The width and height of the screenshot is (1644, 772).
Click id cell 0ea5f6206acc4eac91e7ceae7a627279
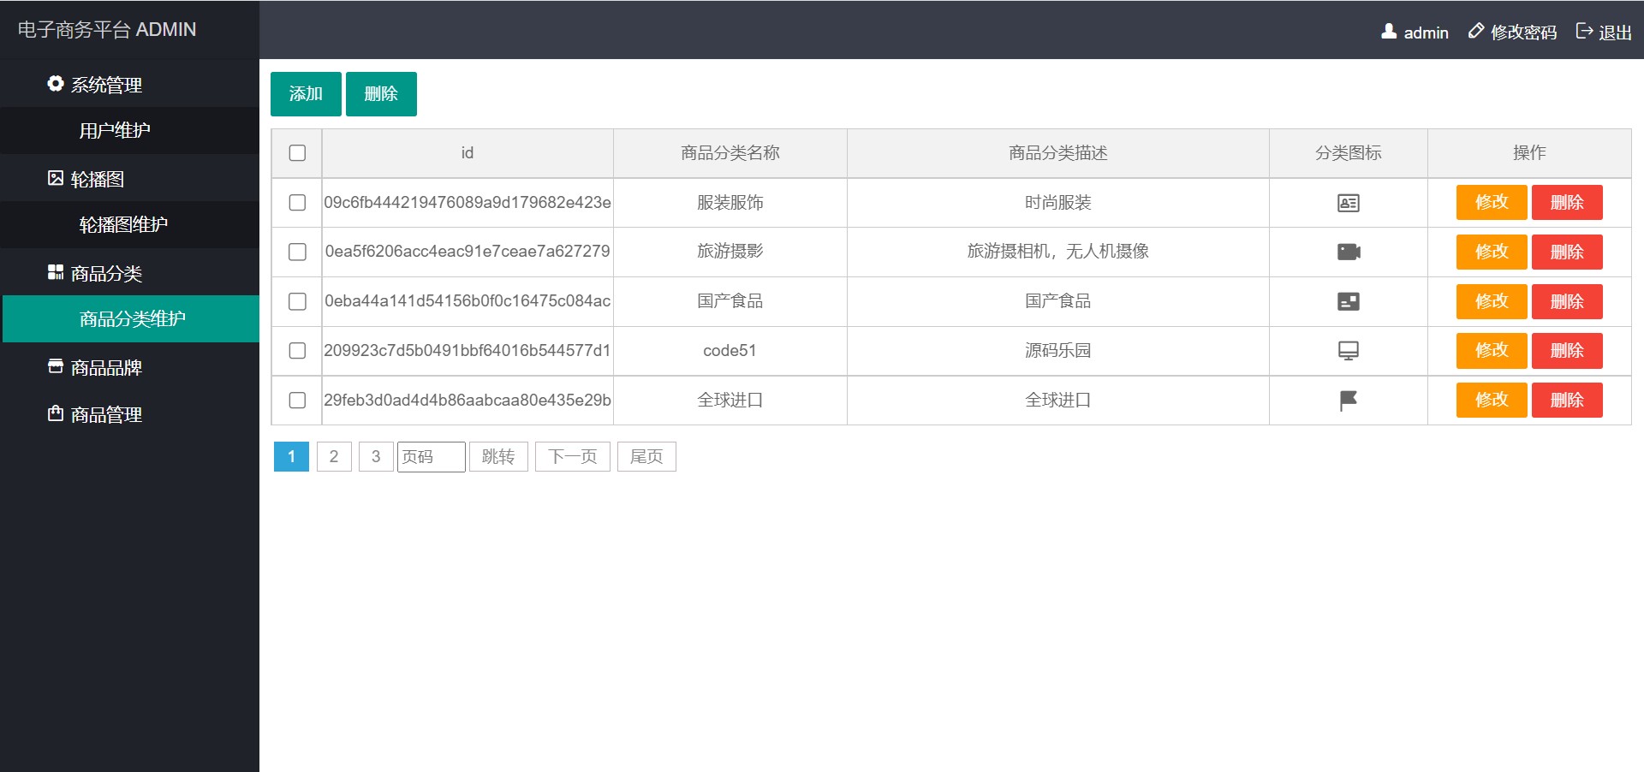click(468, 252)
